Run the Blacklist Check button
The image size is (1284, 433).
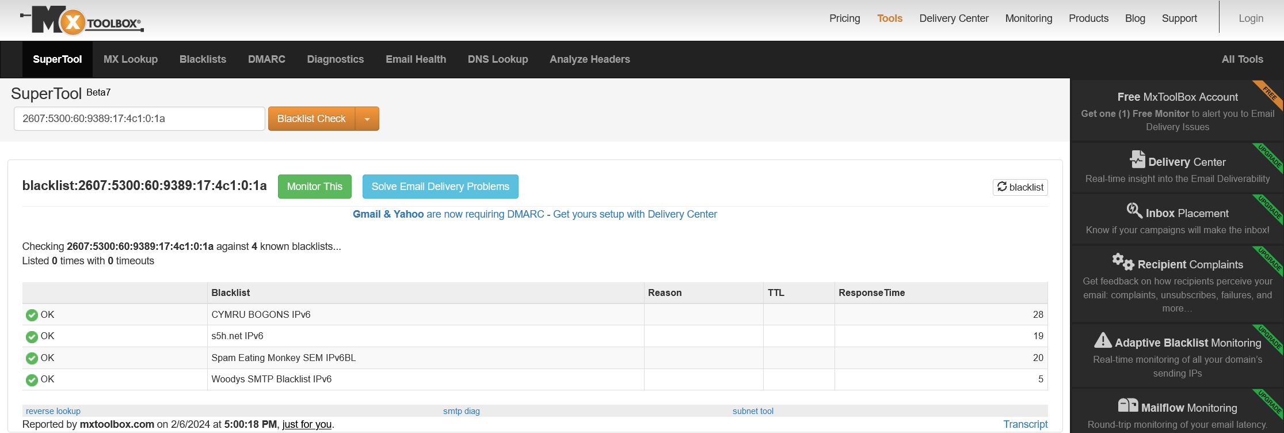(x=311, y=119)
